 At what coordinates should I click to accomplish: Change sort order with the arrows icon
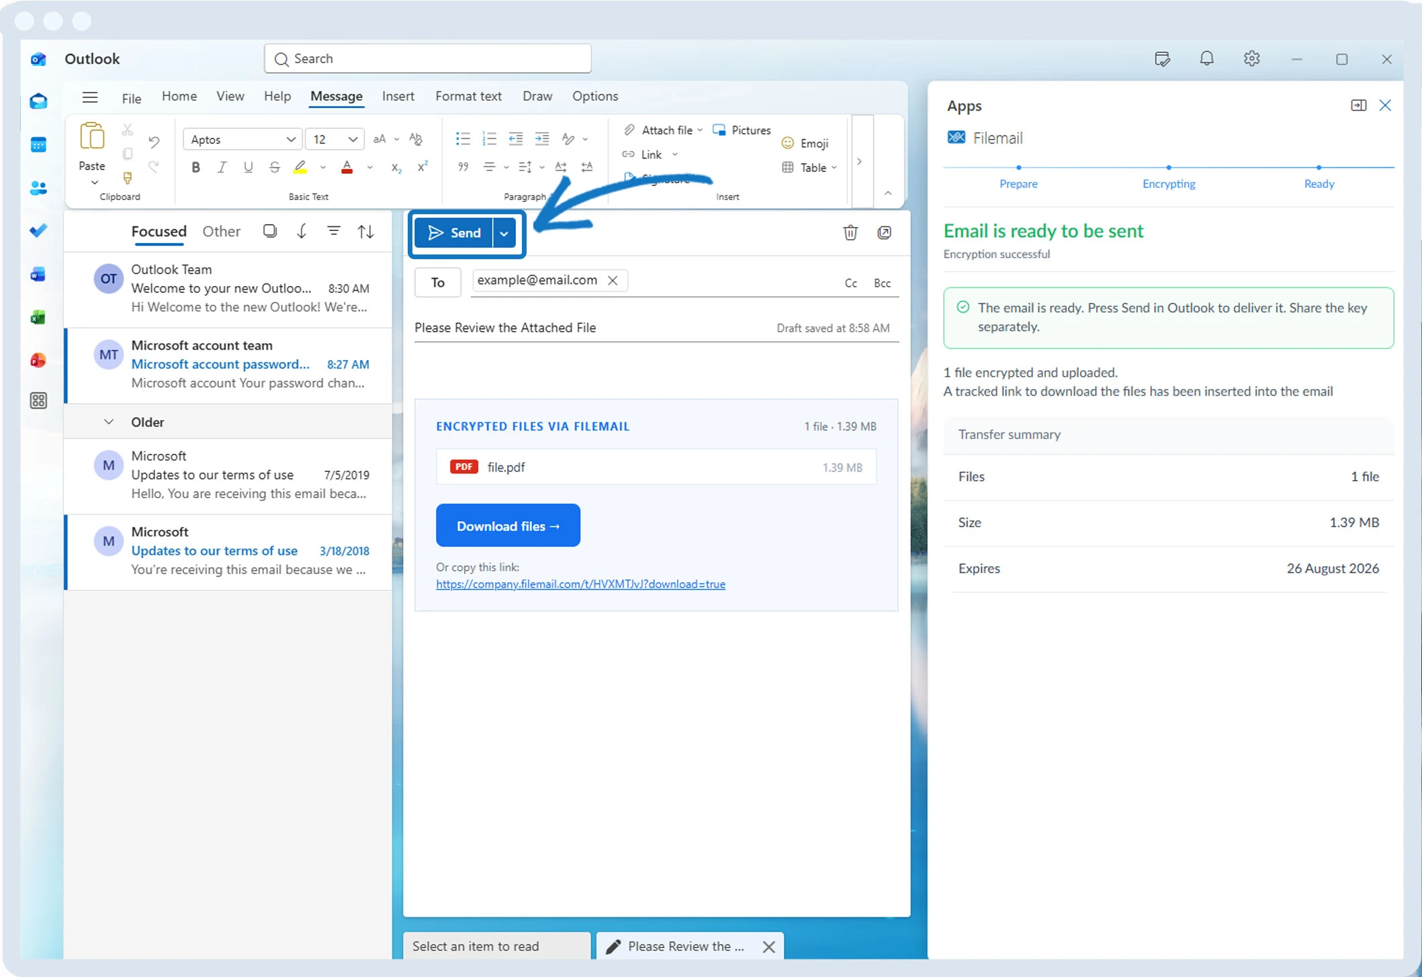tap(365, 232)
